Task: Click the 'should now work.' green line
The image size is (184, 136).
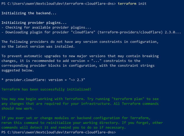Action: [x=18, y=108]
